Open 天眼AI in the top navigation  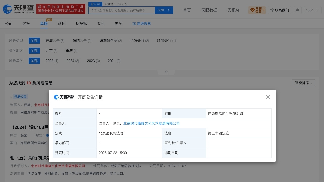click(x=233, y=10)
